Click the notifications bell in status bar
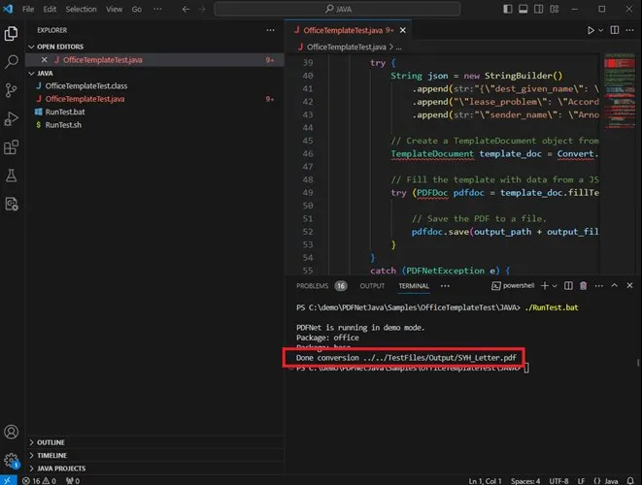 630,479
